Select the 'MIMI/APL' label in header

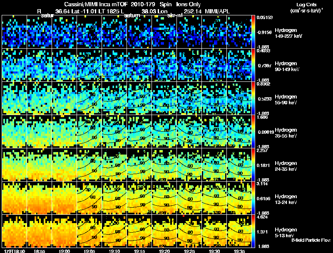[217, 11]
